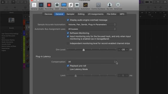Switch to the File Editor tab
This screenshot has height=94, width=168.
pos(112,14)
